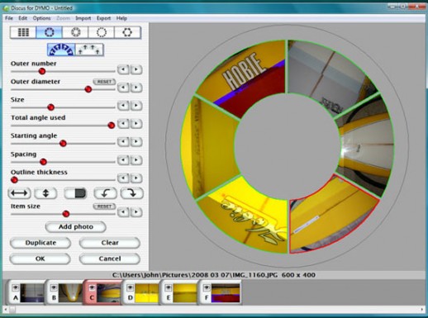Open the Import menu
The image size is (428, 318).
coord(83,18)
